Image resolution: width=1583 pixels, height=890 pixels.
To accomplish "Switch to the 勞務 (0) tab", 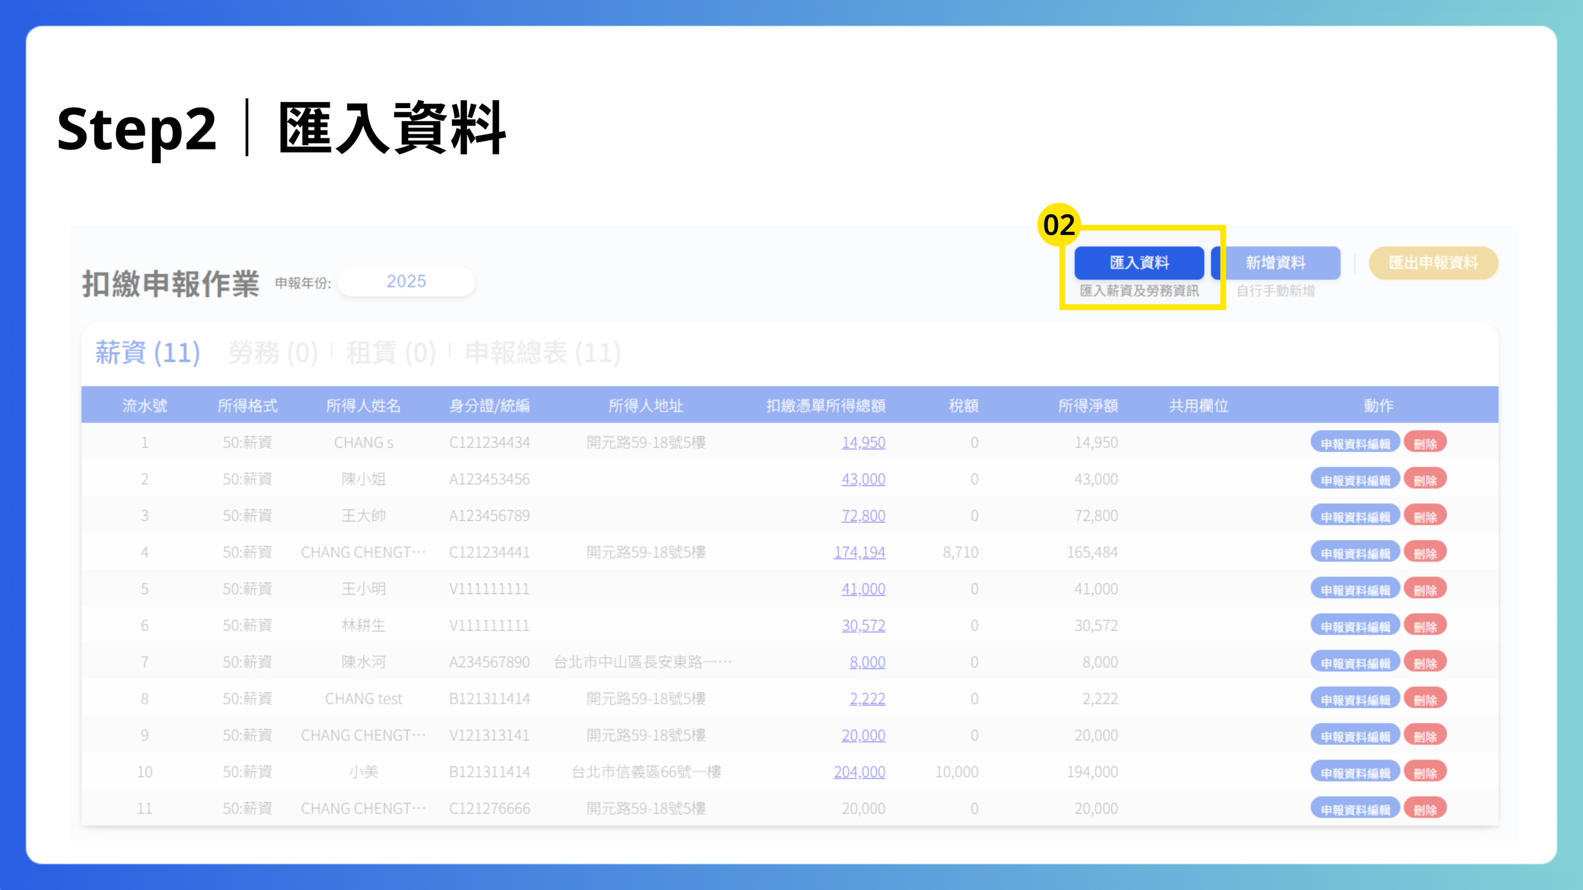I will click(273, 353).
